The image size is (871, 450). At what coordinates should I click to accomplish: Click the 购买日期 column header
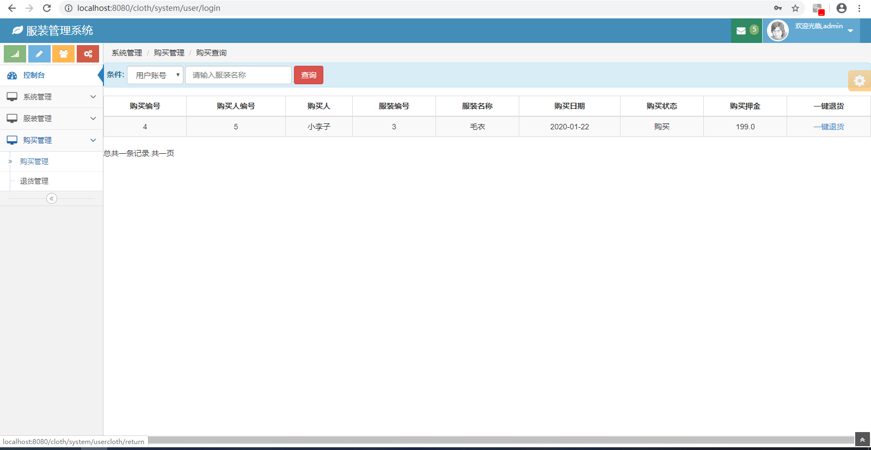click(x=569, y=106)
